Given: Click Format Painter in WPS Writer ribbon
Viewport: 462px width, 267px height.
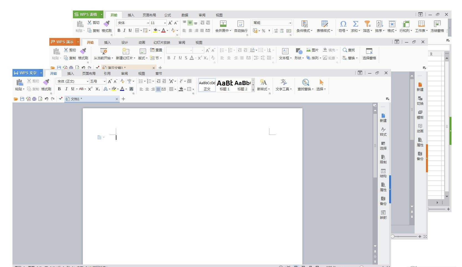Looking at the screenshot, I should [x=46, y=85].
